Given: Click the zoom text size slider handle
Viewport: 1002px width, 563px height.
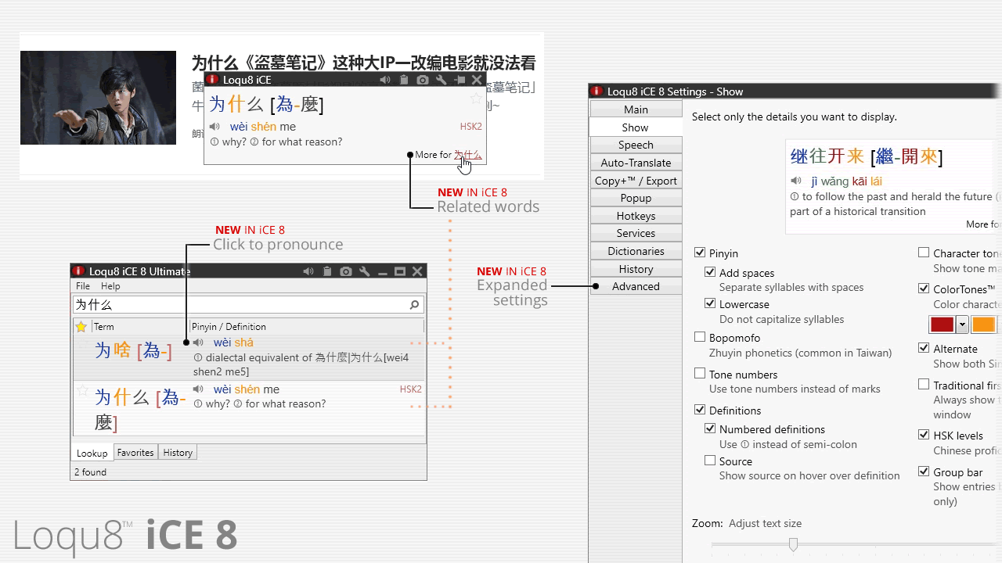Looking at the screenshot, I should point(793,544).
